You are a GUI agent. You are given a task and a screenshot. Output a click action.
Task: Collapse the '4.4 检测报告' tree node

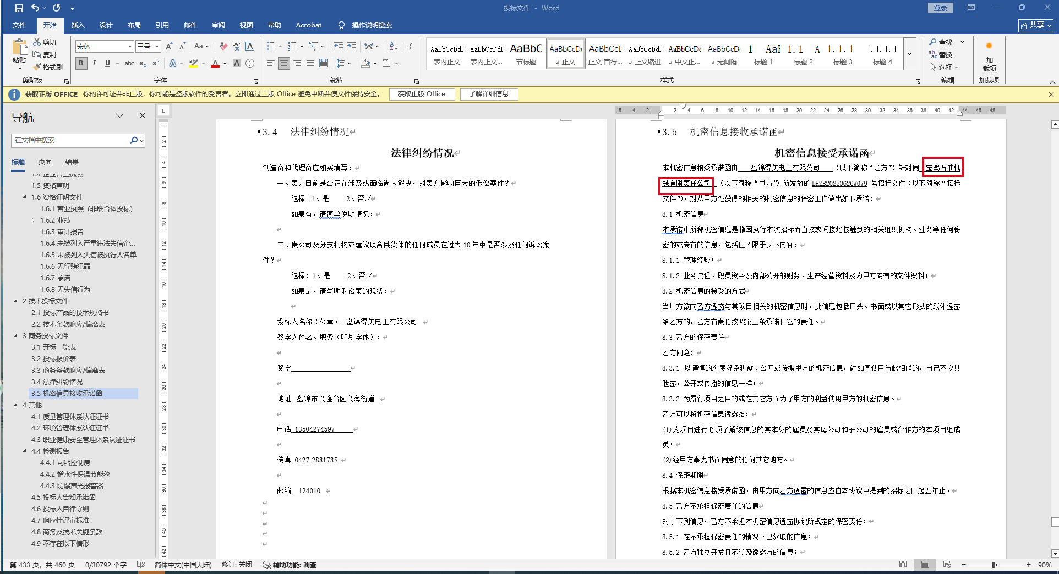click(24, 451)
